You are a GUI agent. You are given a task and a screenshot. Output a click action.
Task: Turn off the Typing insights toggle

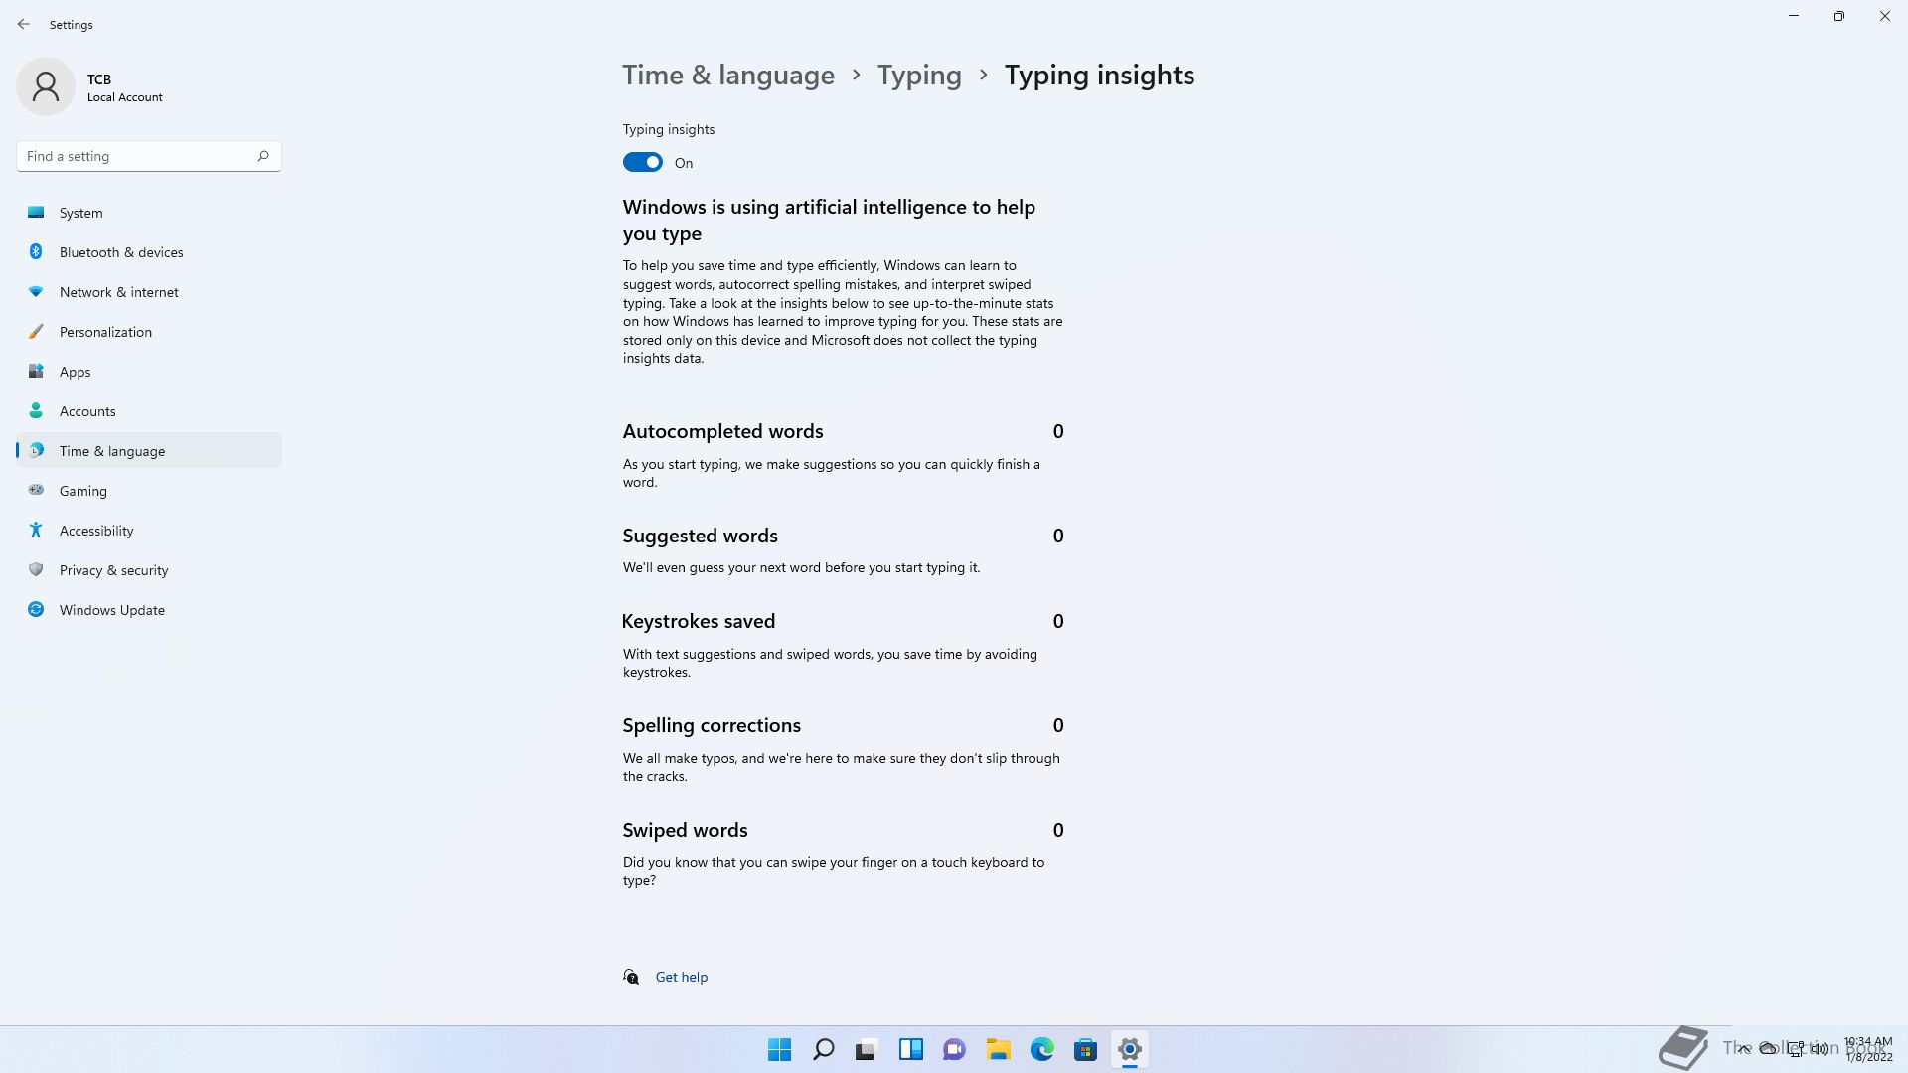(643, 162)
